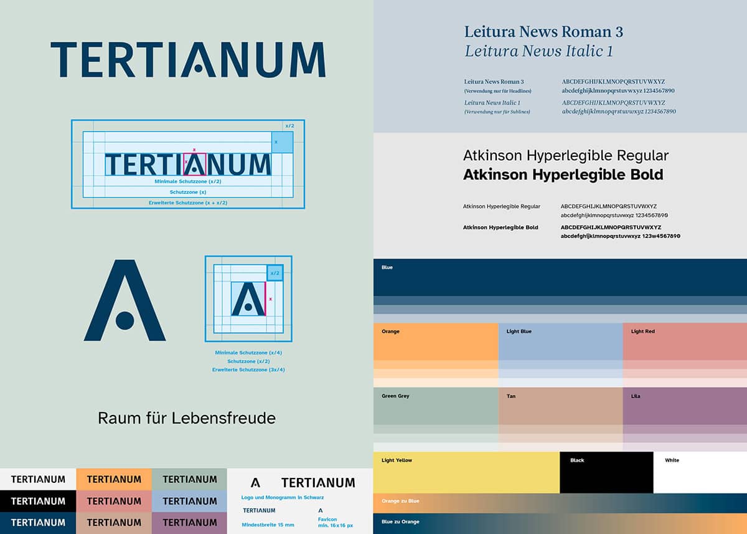Select white TERTIANUM logo tile on dark blue background
747x534 pixels.
pos(38,523)
